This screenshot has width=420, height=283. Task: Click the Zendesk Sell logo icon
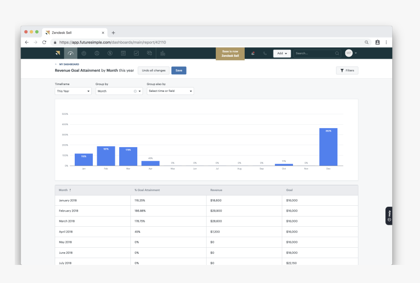tap(58, 53)
